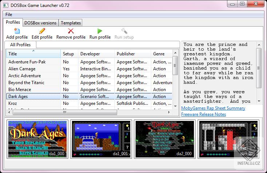Open MobyGames Rap Sheet Summary link
Image resolution: width=267 pixels, height=173 pixels.
pyautogui.click(x=213, y=108)
